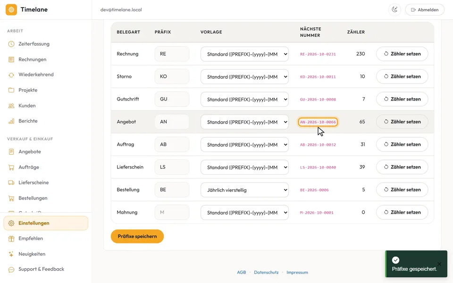This screenshot has width=453, height=283.
Task: Click the Abmelden button
Action: 425,9
